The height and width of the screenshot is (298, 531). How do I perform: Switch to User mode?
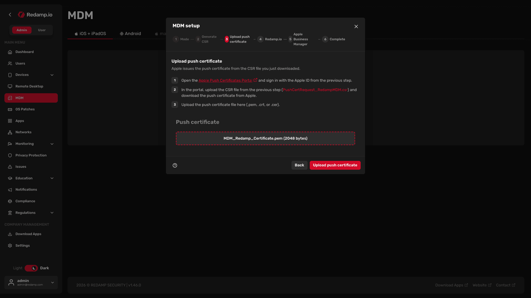click(42, 30)
